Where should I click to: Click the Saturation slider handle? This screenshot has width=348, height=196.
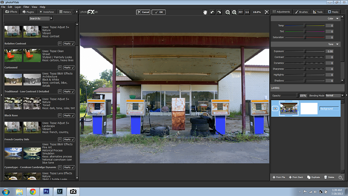click(x=305, y=37)
